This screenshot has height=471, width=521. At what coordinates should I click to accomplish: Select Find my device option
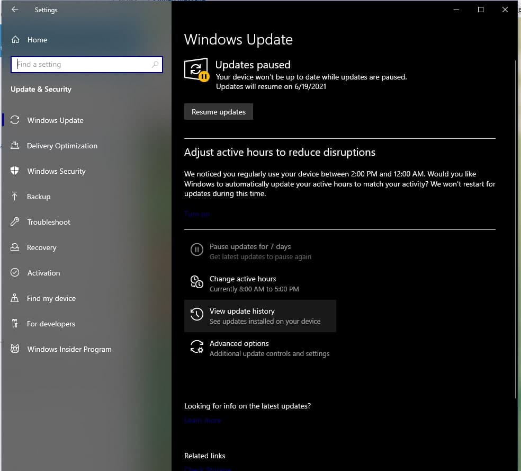[x=50, y=298]
